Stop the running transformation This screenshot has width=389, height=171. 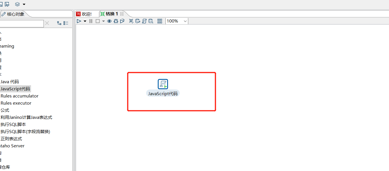click(97, 21)
